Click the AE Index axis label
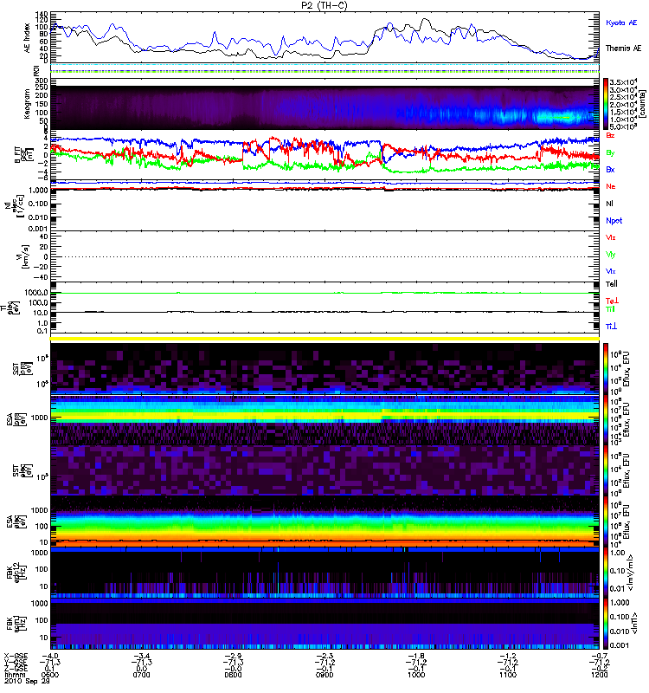The image size is (649, 693). [27, 38]
